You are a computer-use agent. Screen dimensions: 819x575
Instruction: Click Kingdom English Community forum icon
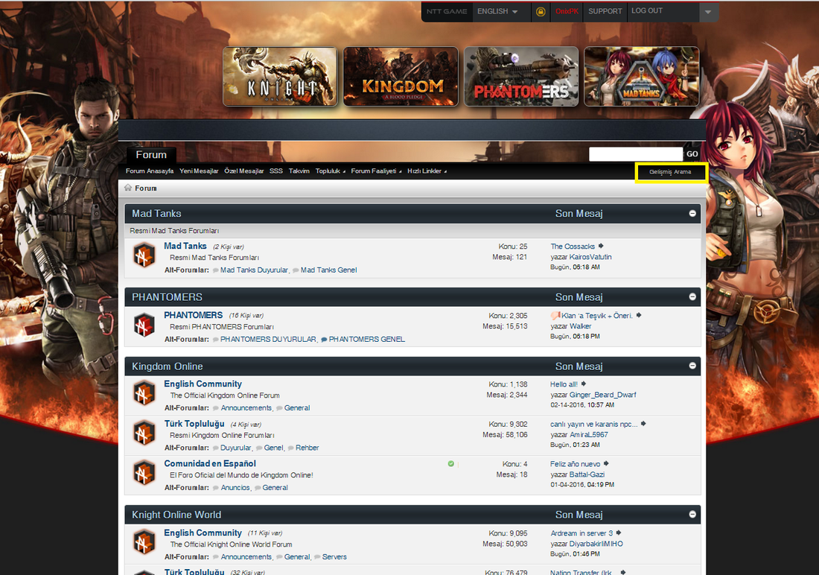pos(144,393)
